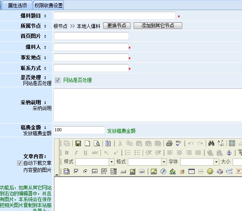242x211 pixels.
Task: Insert an anchor with anchor icon
Action: pos(229,153)
